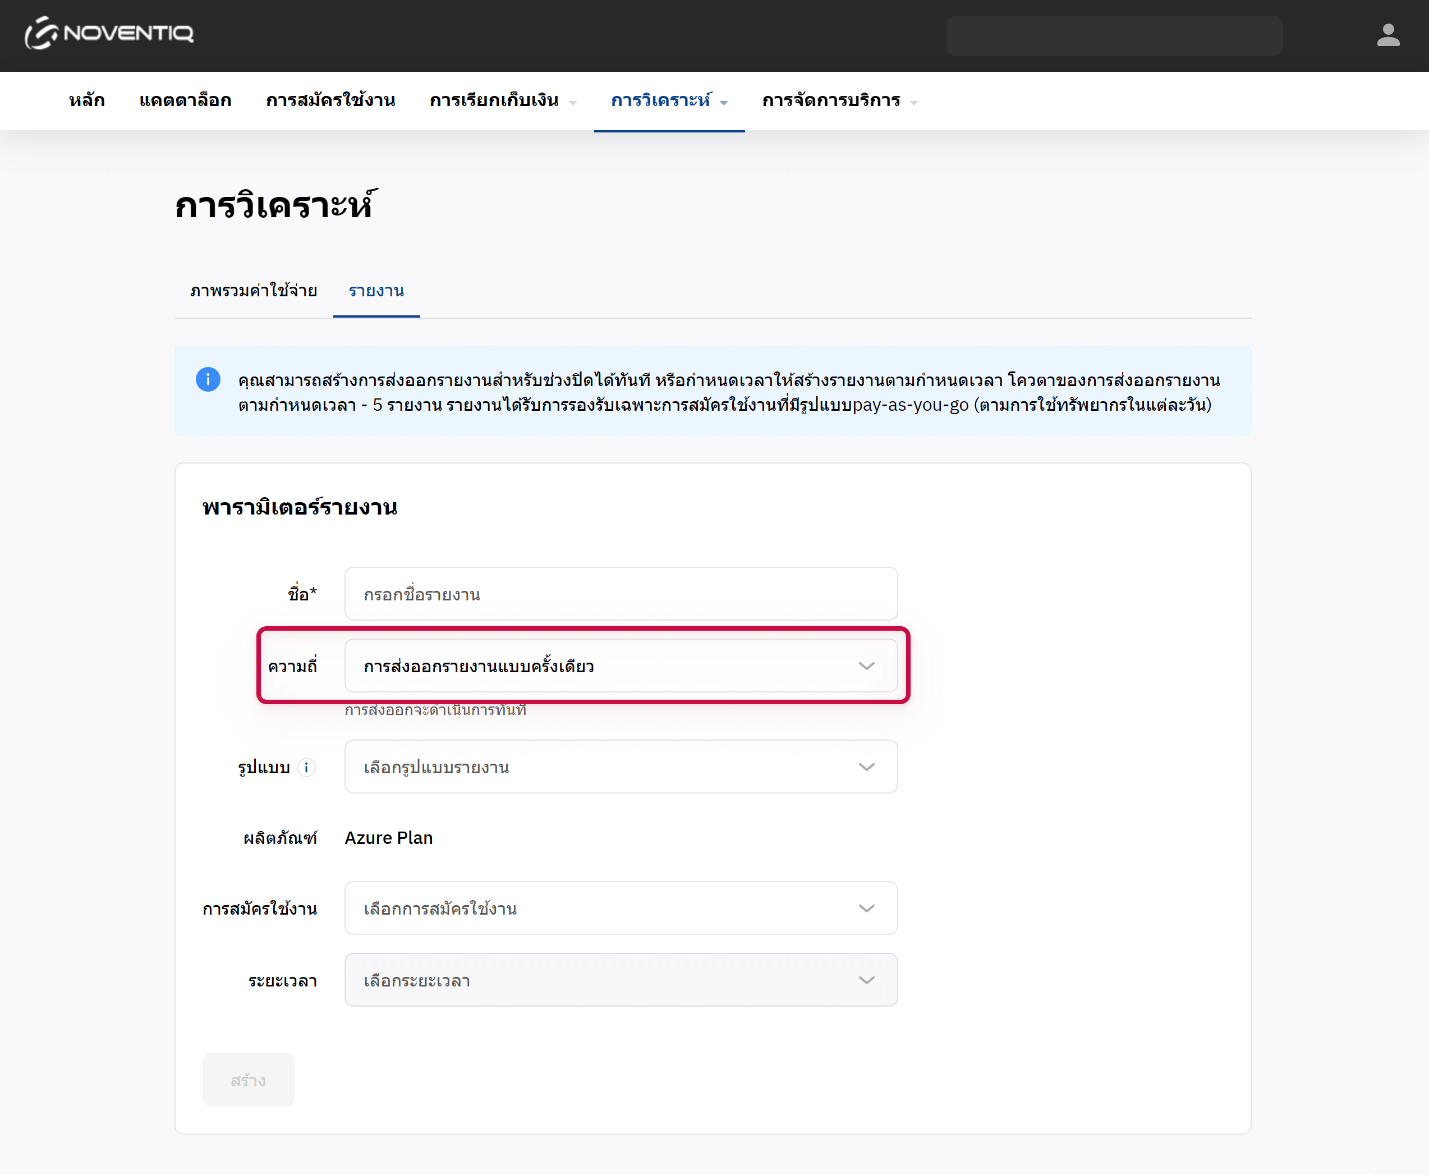Image resolution: width=1429 pixels, height=1175 pixels.
Task: Click the กรอกชื่อรายงาน name input field
Action: [621, 594]
